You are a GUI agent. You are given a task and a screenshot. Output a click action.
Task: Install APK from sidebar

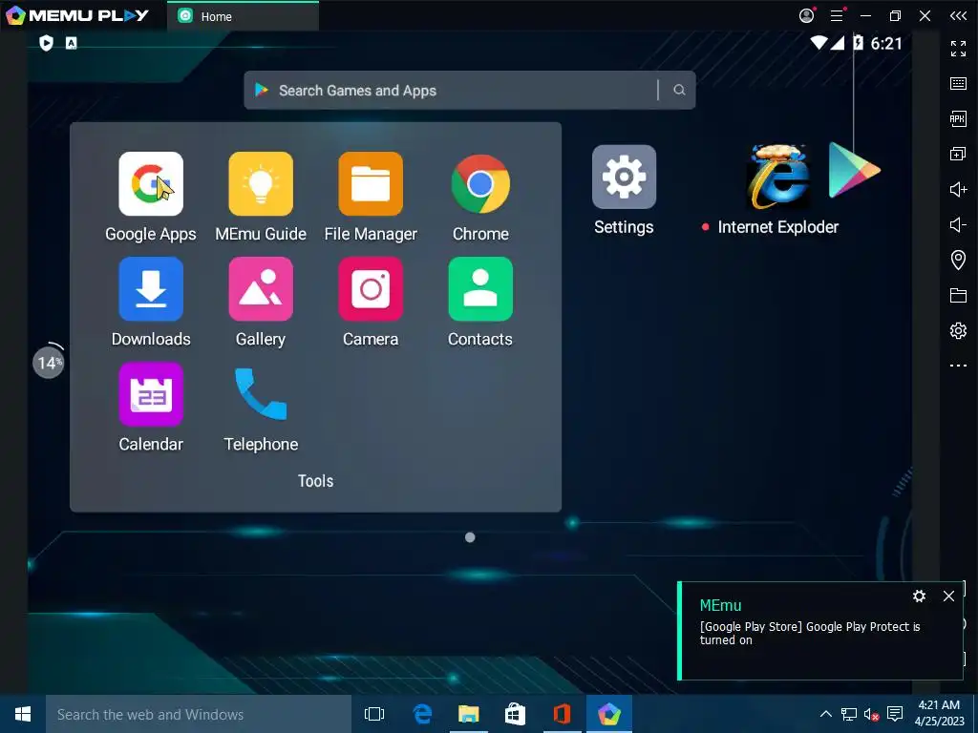[x=958, y=118]
